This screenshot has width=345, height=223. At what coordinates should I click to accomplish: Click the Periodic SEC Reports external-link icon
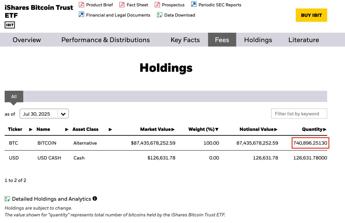tap(194, 4)
